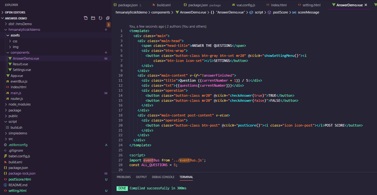Collapse all folders in Explorer
The image size is (377, 195).
108,18
